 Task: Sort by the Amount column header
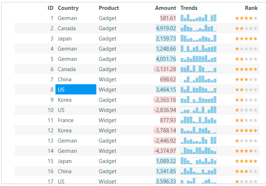[x=165, y=8]
